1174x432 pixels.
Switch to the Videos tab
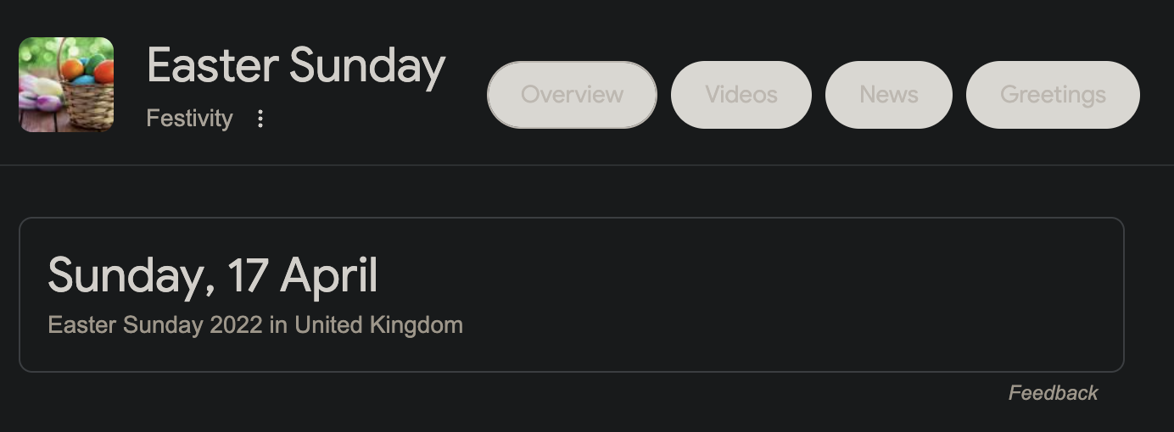pos(741,95)
